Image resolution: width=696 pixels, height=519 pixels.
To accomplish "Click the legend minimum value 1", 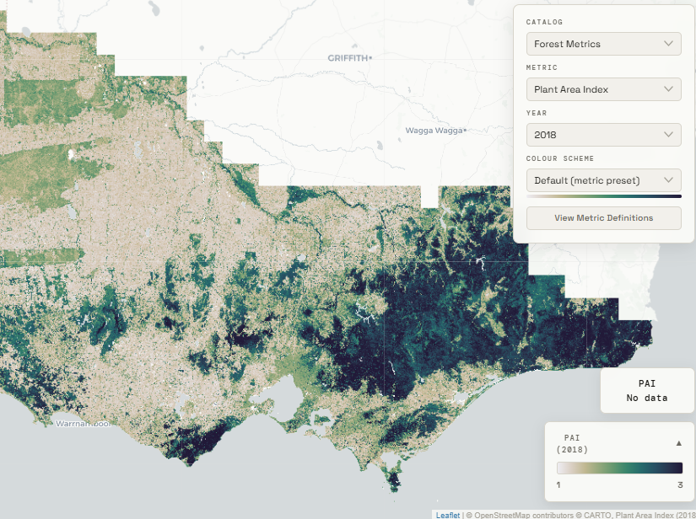I will click(x=558, y=484).
